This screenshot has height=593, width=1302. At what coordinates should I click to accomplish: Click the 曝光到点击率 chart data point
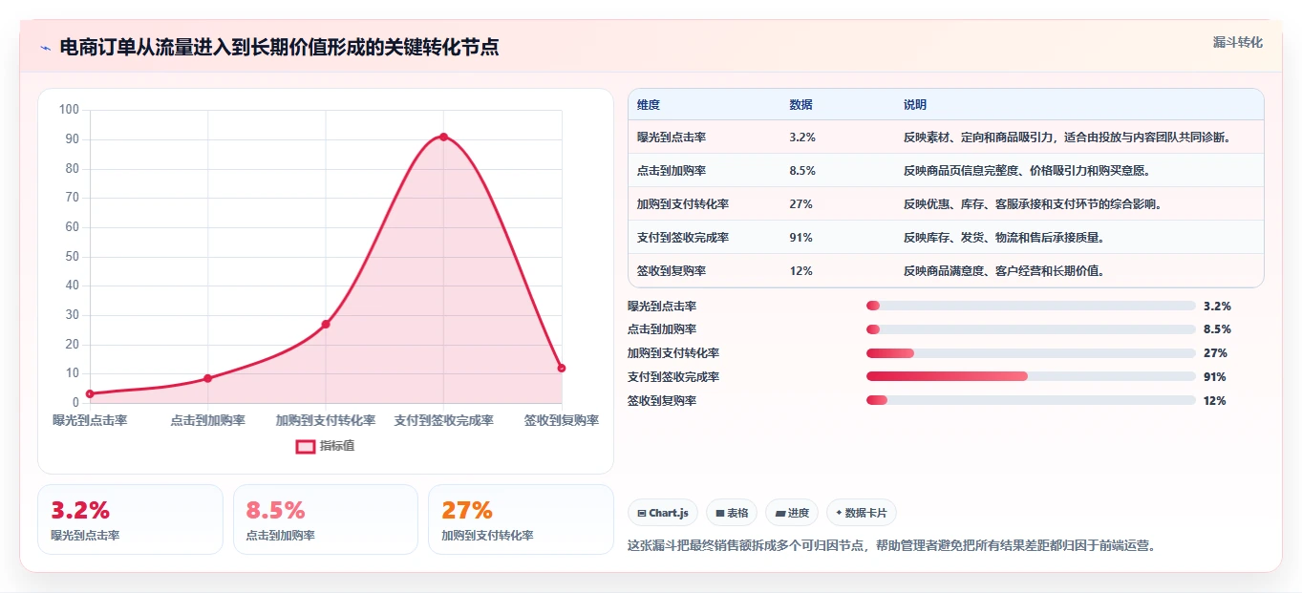(x=90, y=393)
